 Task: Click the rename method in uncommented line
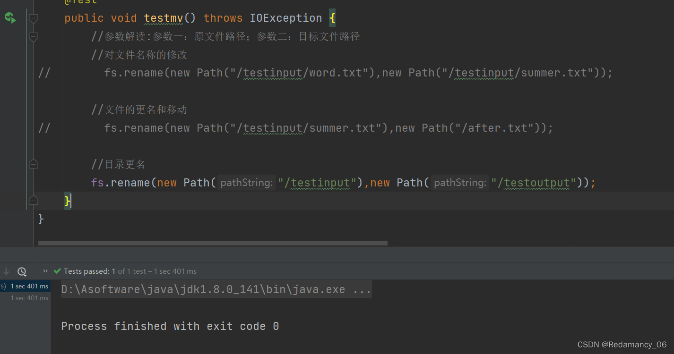tap(130, 183)
